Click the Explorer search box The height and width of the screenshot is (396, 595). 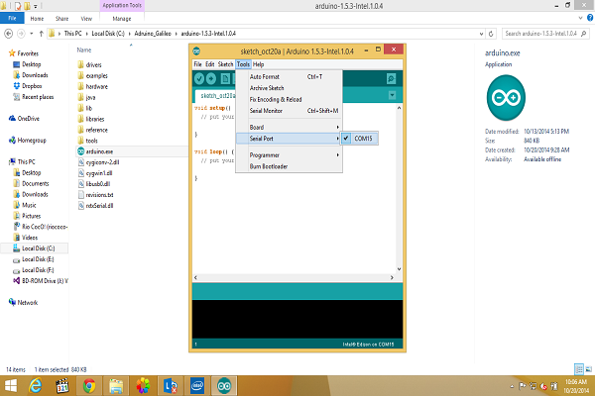click(545, 34)
